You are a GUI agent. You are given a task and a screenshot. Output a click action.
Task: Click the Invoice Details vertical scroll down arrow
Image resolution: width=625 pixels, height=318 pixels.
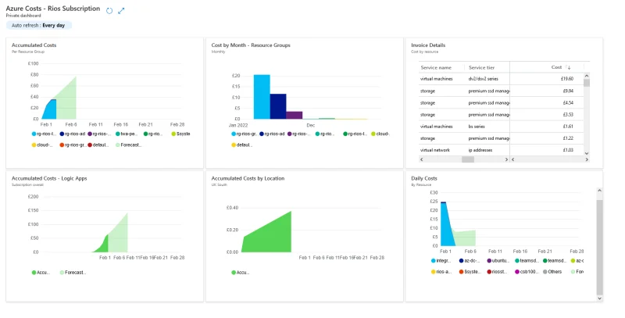[587, 153]
